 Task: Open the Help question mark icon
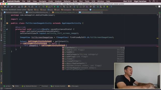[x=111, y=7]
